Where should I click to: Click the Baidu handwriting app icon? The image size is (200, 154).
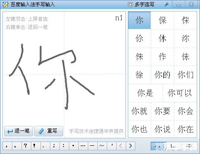pos(5,5)
